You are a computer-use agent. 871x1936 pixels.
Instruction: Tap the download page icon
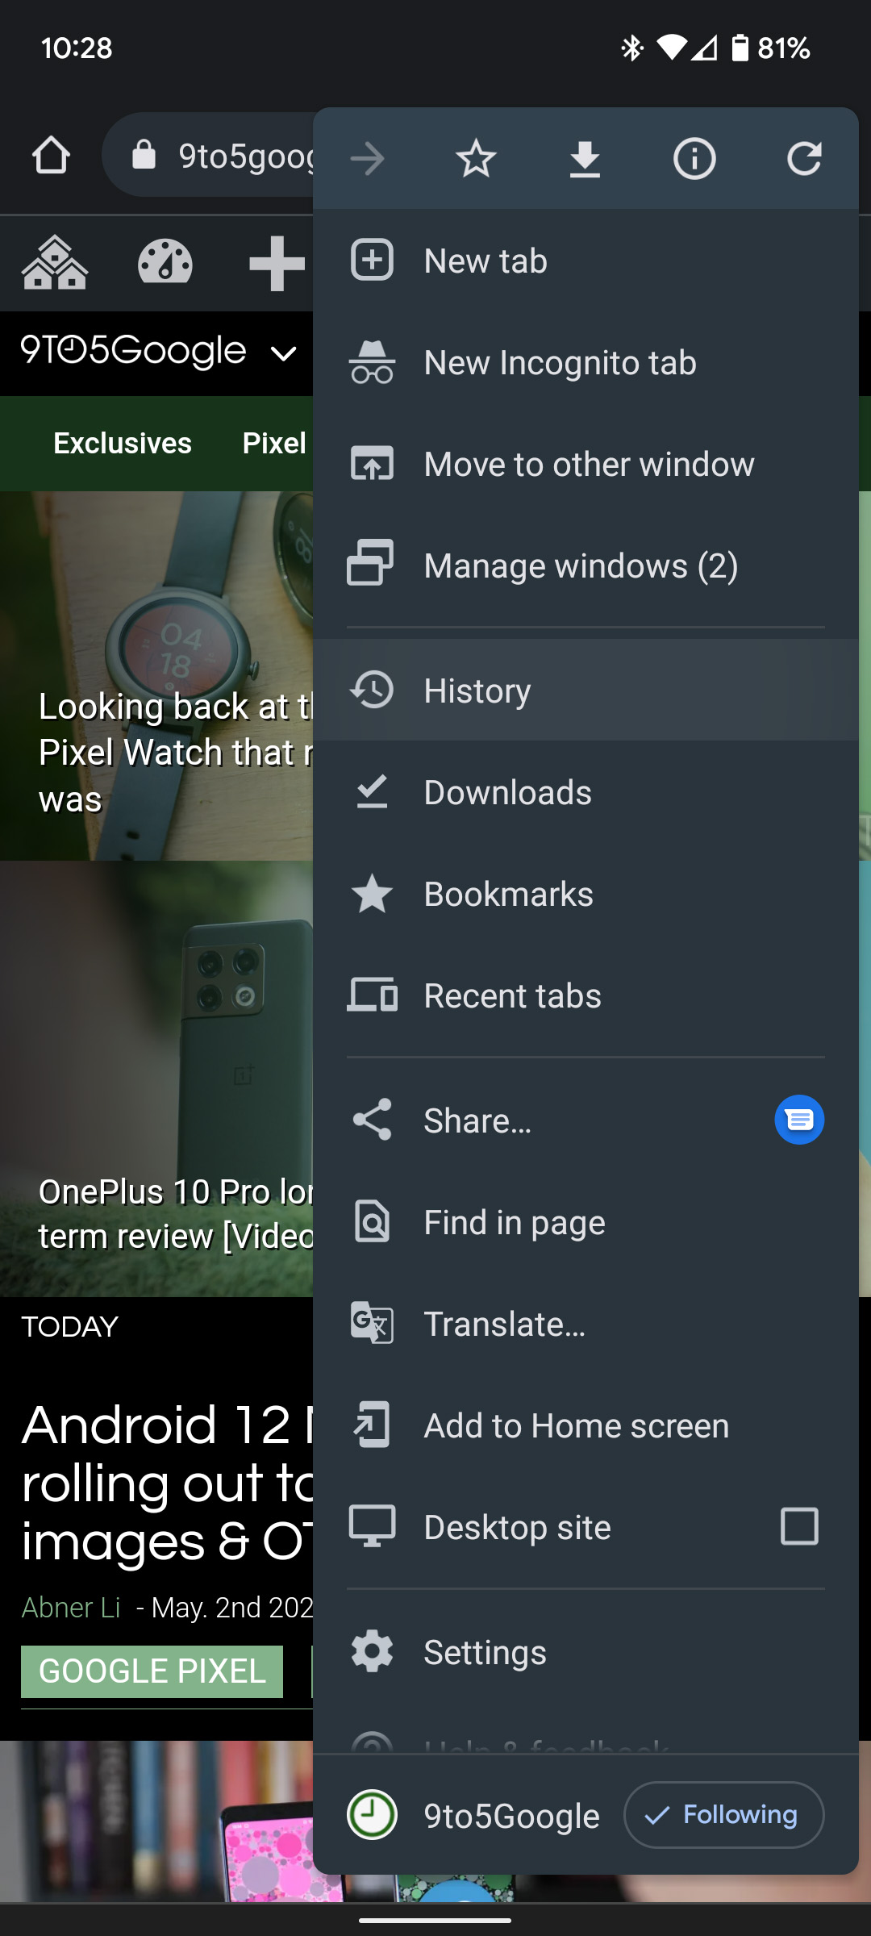click(585, 158)
